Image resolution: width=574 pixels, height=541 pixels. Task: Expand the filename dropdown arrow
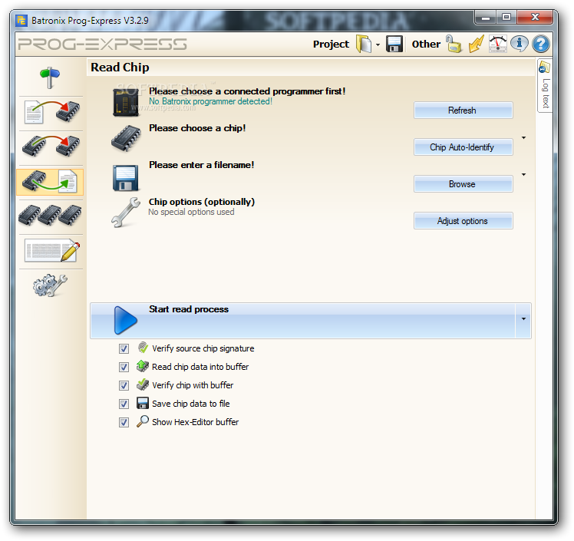pyautogui.click(x=523, y=175)
